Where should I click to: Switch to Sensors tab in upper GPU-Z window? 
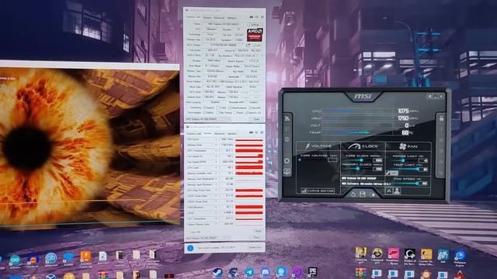[207, 17]
